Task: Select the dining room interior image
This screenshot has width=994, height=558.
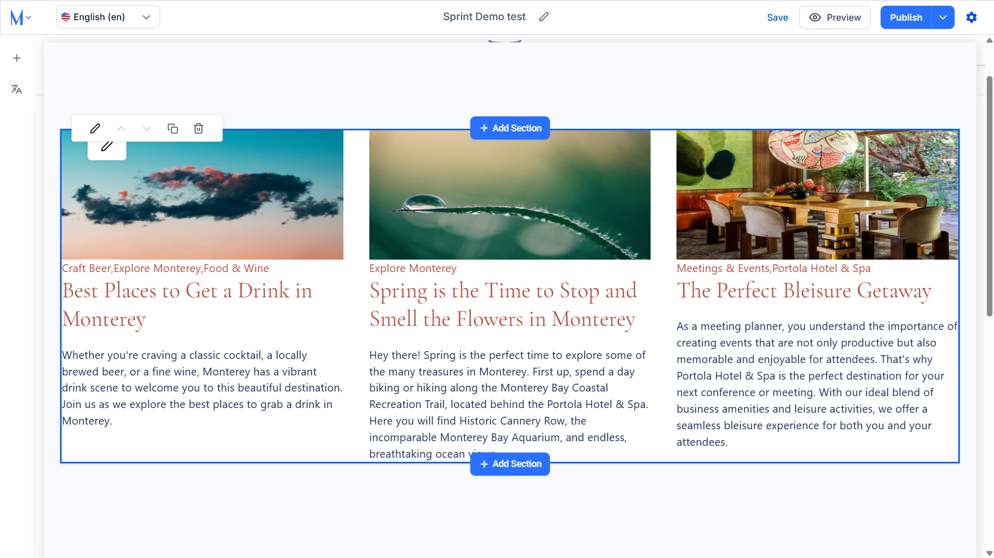Action: click(817, 195)
